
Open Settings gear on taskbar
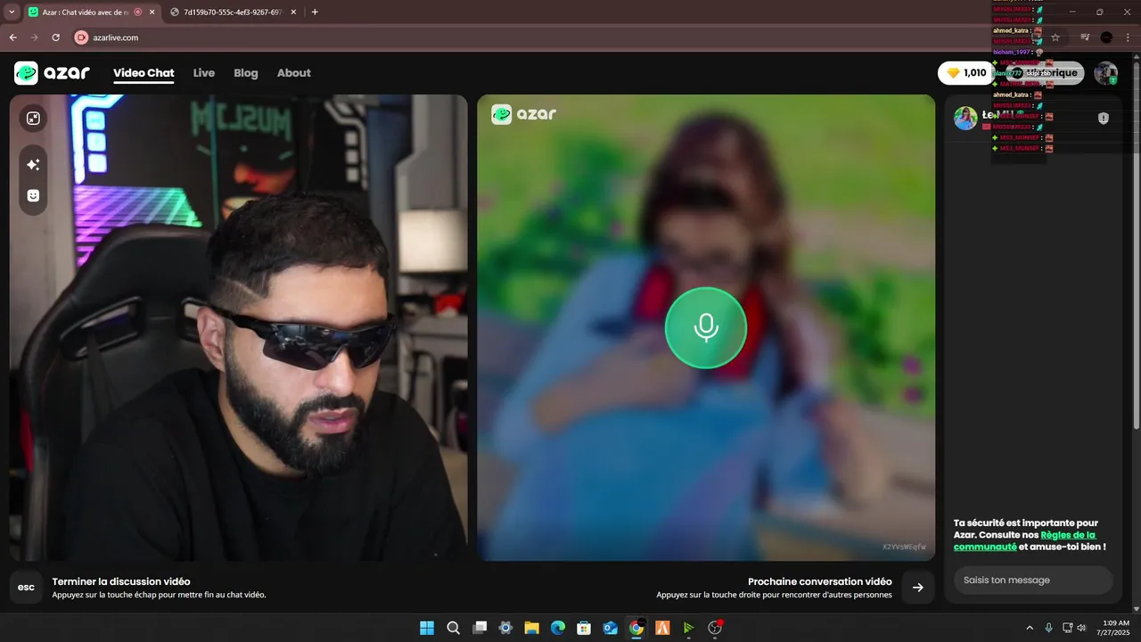point(505,628)
